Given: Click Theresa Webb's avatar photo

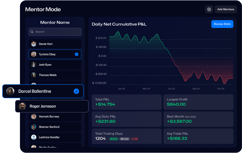Looking at the screenshot, I should [34, 75].
